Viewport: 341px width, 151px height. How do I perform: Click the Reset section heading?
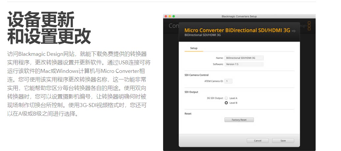pyautogui.click(x=188, y=114)
